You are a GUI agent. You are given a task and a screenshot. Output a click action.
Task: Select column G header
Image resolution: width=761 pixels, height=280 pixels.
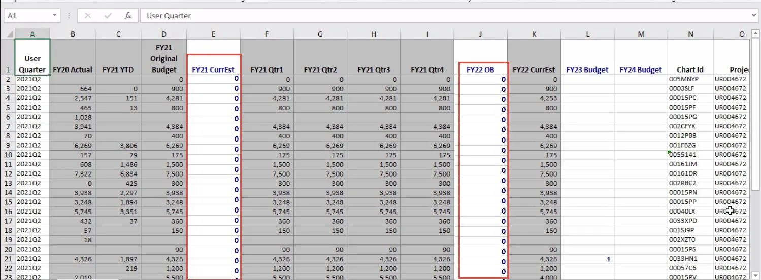[320, 34]
